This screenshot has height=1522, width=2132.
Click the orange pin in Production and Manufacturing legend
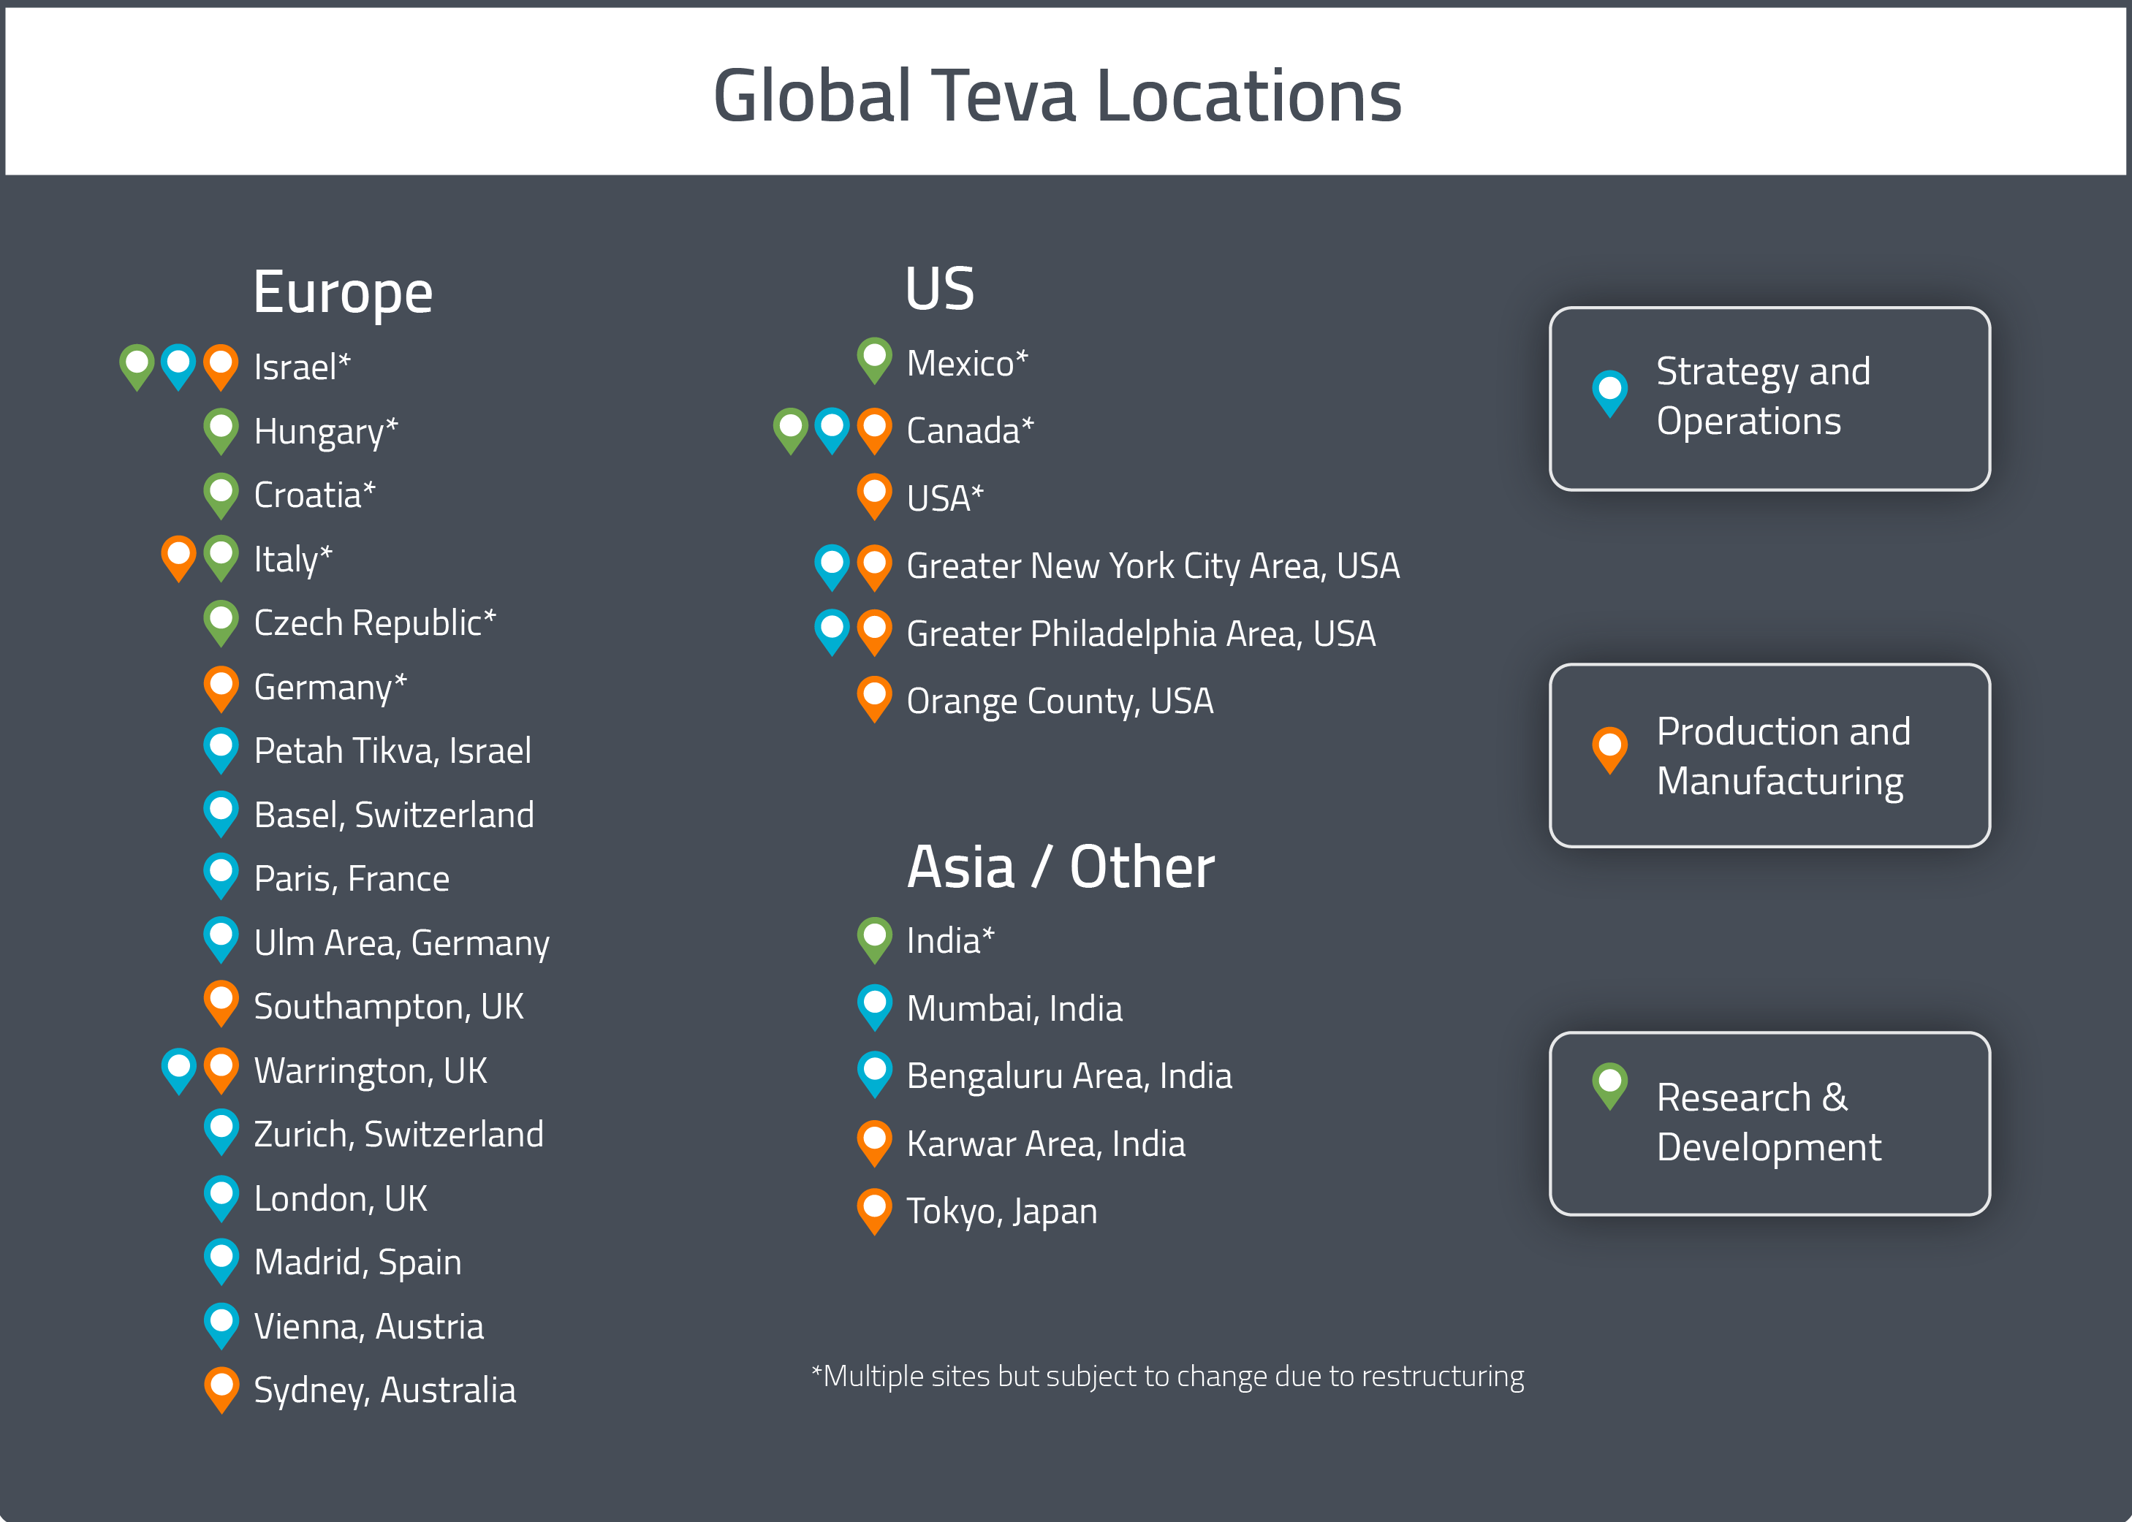pos(1610,750)
